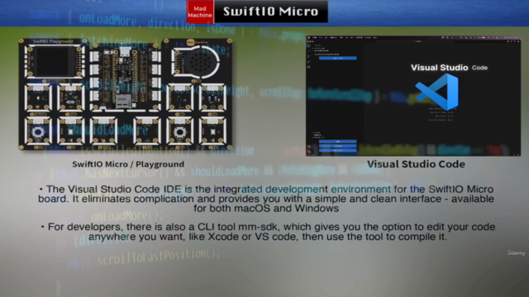The width and height of the screenshot is (529, 297).
Task: Click the 'Visual Studio Code' heading inside screenshot
Action: pyautogui.click(x=449, y=68)
